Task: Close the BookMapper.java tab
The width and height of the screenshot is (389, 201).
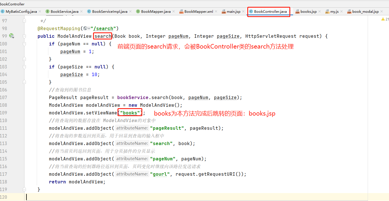Action: [x=174, y=12]
